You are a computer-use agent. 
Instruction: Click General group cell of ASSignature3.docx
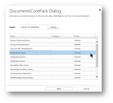coord(84,61)
